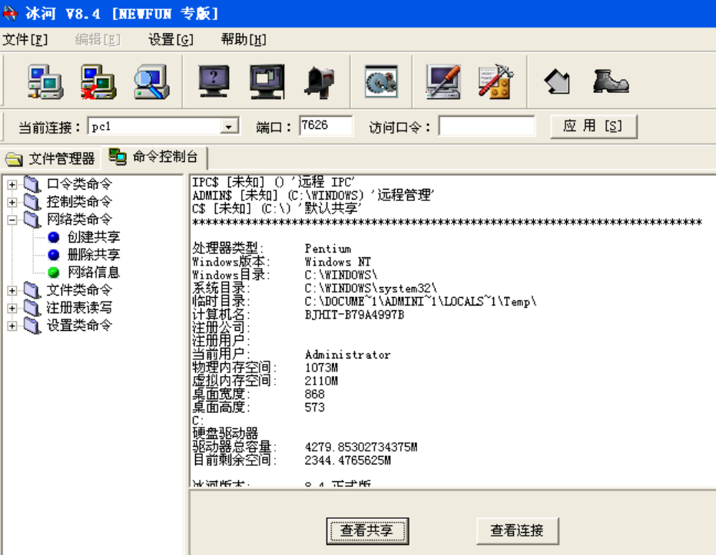The height and width of the screenshot is (555, 716).
Task: Expand the 注册表读写 tree node
Action: point(12,309)
